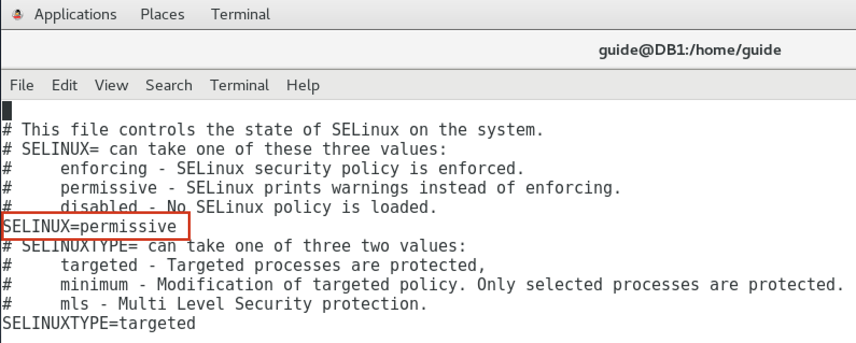
Task: Click the word permissive in highlighted box
Action: click(x=128, y=226)
